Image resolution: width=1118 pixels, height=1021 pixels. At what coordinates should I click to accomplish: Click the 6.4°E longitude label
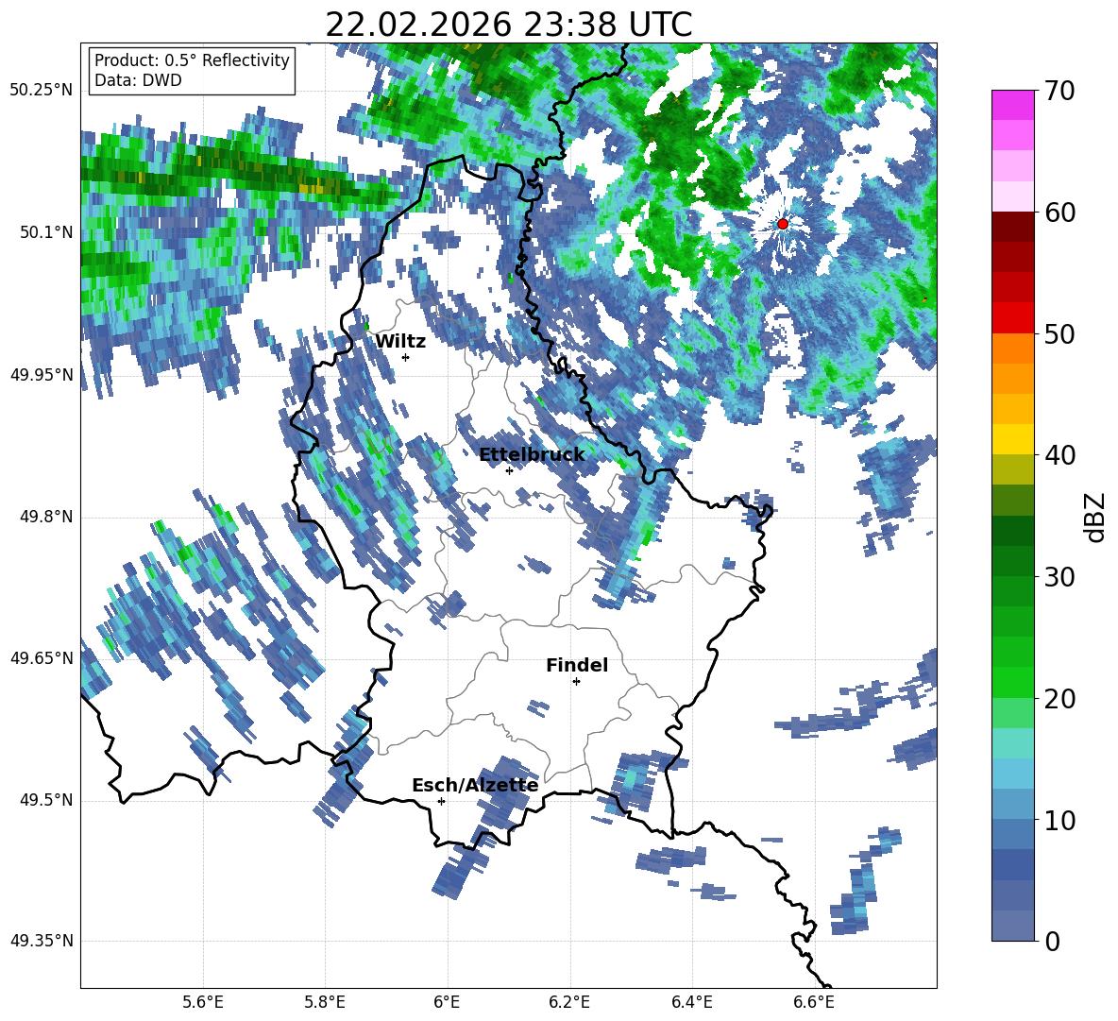click(x=691, y=1002)
